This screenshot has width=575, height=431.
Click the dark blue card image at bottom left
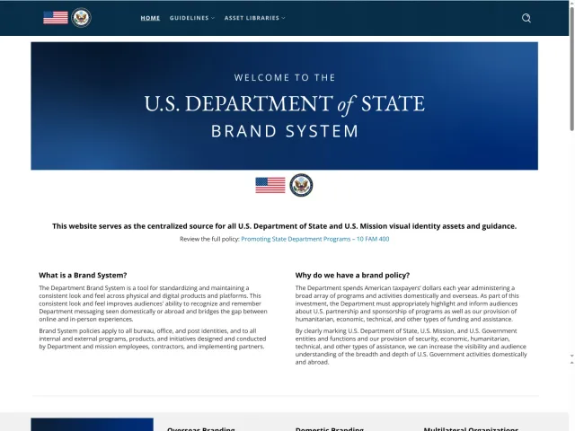[92, 425]
